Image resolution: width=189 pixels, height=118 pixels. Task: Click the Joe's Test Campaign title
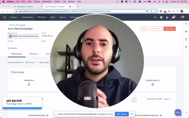coord(20,29)
